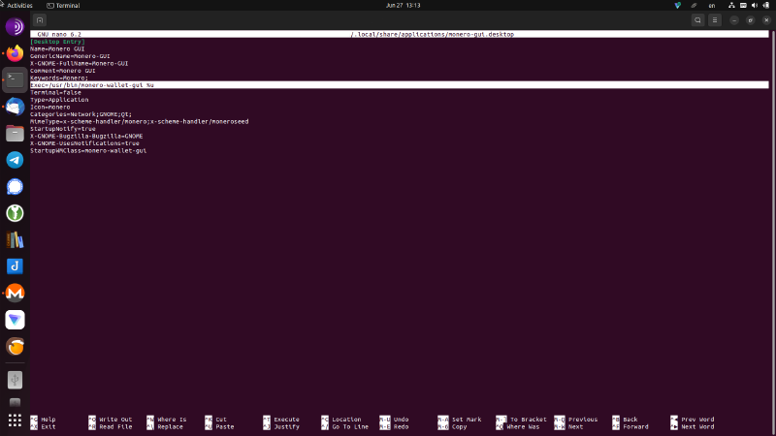Click the 'Categories=Network;GNOME;Qt;' line
Image resolution: width=776 pixels, height=436 pixels.
[81, 114]
